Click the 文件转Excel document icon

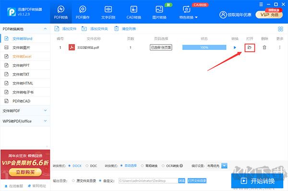pyautogui.click(x=6, y=56)
